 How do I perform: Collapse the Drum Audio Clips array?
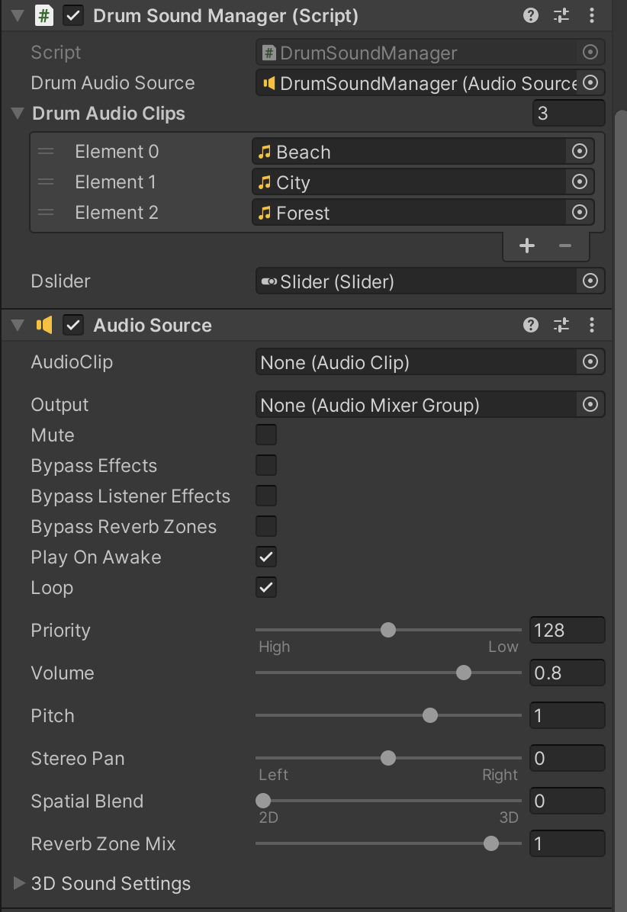click(18, 114)
